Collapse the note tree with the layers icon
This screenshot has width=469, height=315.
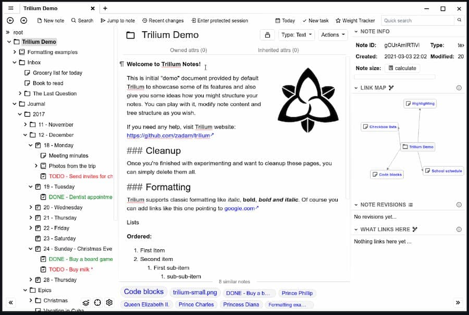tap(86, 303)
